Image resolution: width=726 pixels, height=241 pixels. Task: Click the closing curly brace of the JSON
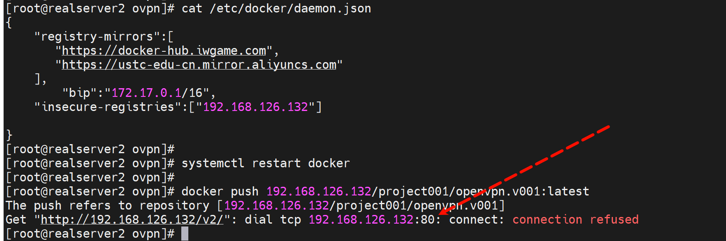9,135
